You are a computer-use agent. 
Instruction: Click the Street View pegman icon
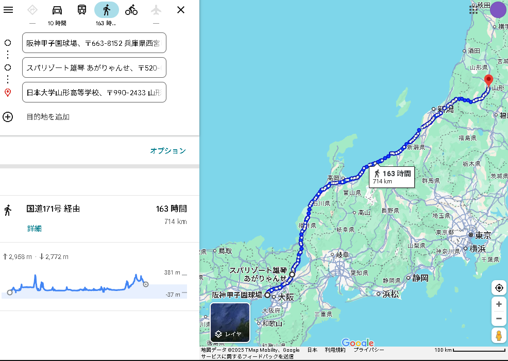pos(499,335)
